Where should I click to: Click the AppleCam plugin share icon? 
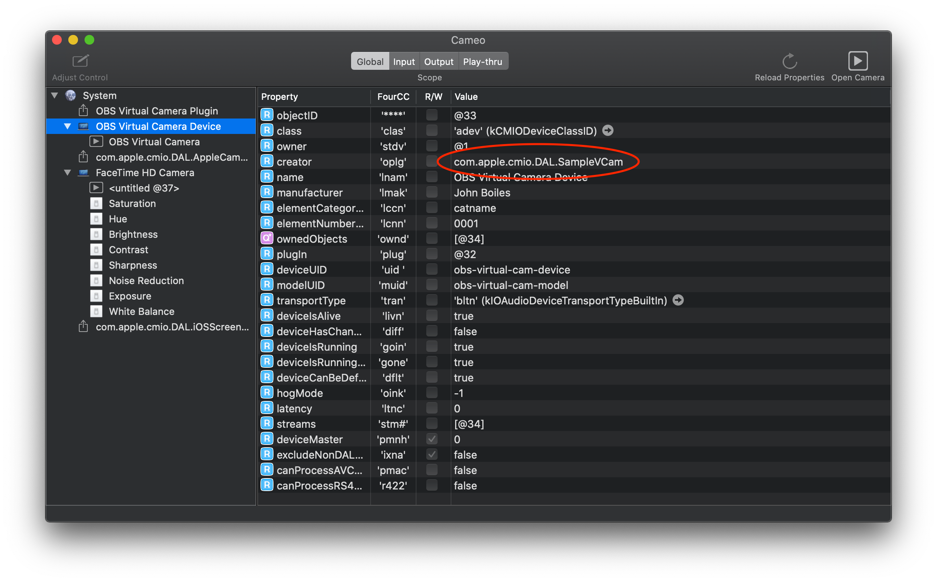pyautogui.click(x=83, y=157)
